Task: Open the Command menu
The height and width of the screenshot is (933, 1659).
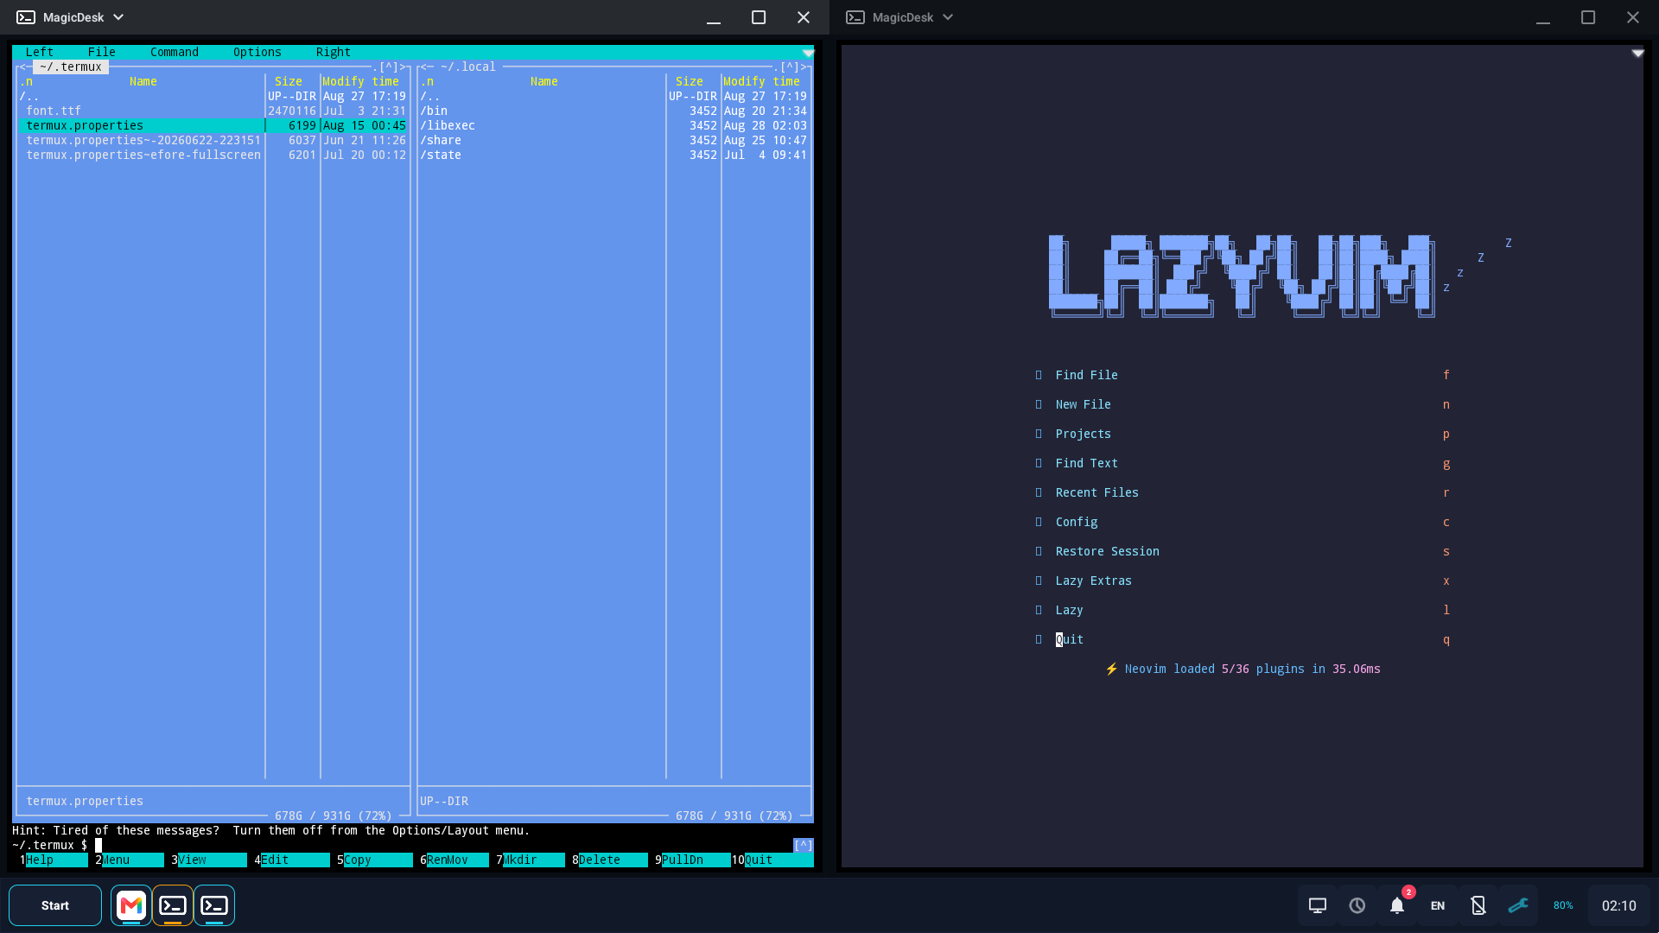Action: coord(175,52)
